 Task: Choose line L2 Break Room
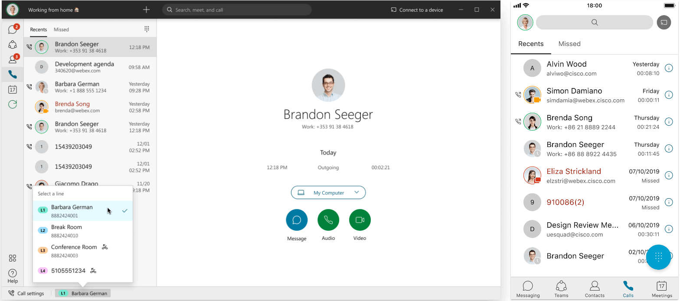83,231
